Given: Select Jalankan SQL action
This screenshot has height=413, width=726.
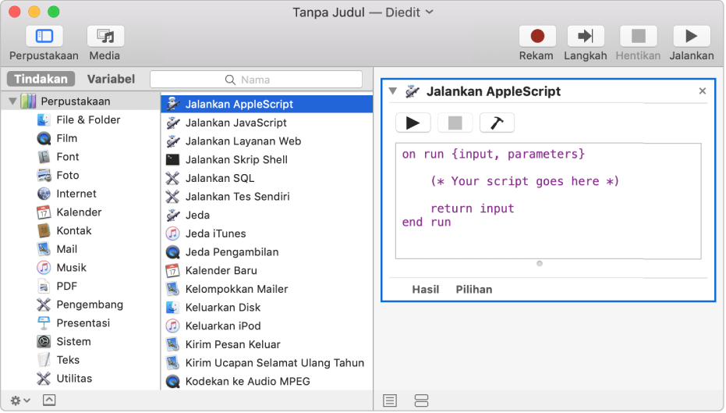Looking at the screenshot, I should point(267,179).
